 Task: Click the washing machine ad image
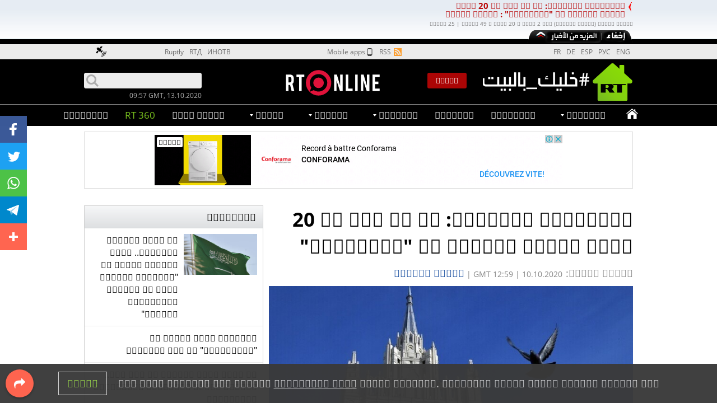tap(203, 160)
